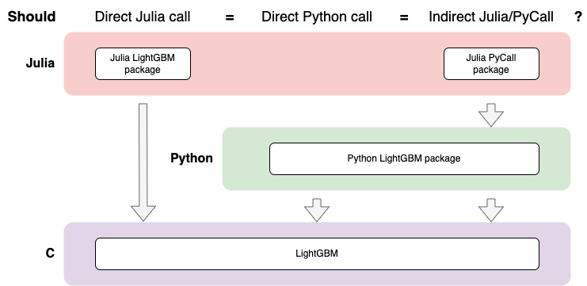Click the long arrow from Julia to C
587x286 pixels.
pos(143,162)
